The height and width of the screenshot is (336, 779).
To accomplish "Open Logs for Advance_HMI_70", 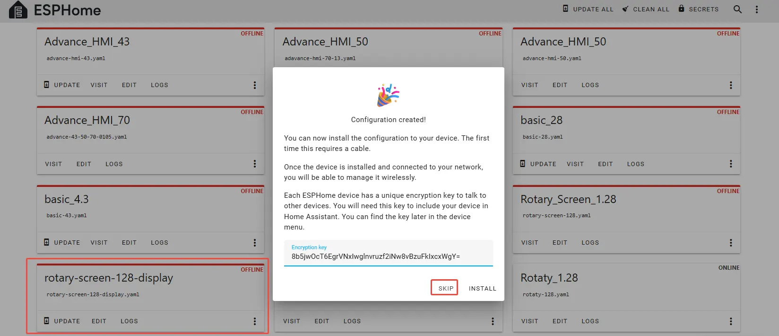I will (x=114, y=164).
